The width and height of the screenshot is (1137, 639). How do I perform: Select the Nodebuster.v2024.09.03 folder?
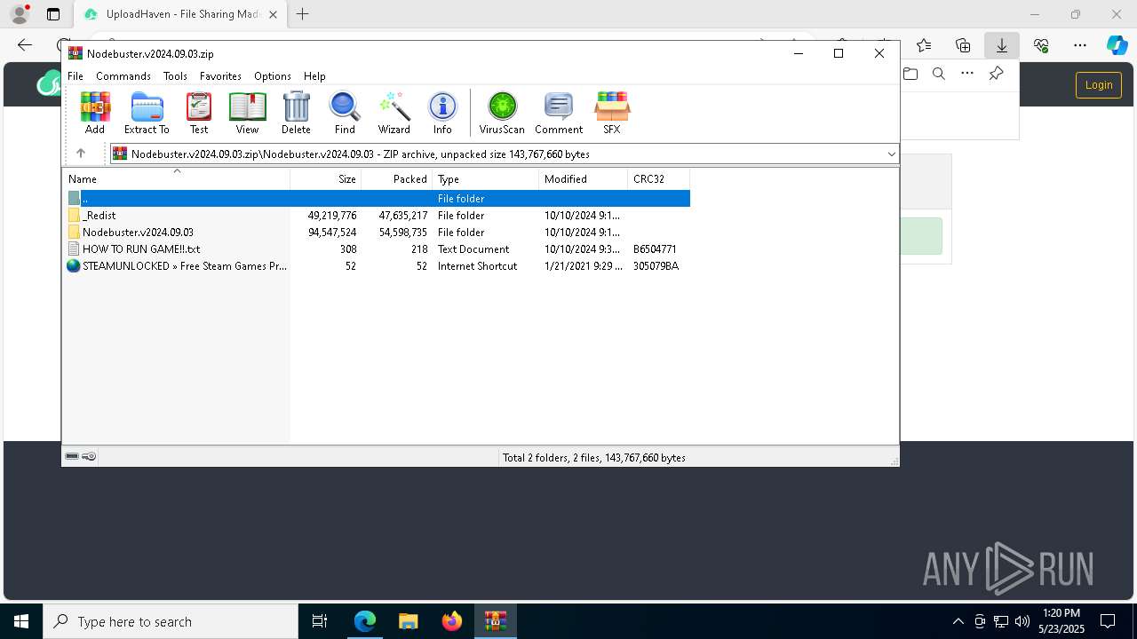click(377, 233)
